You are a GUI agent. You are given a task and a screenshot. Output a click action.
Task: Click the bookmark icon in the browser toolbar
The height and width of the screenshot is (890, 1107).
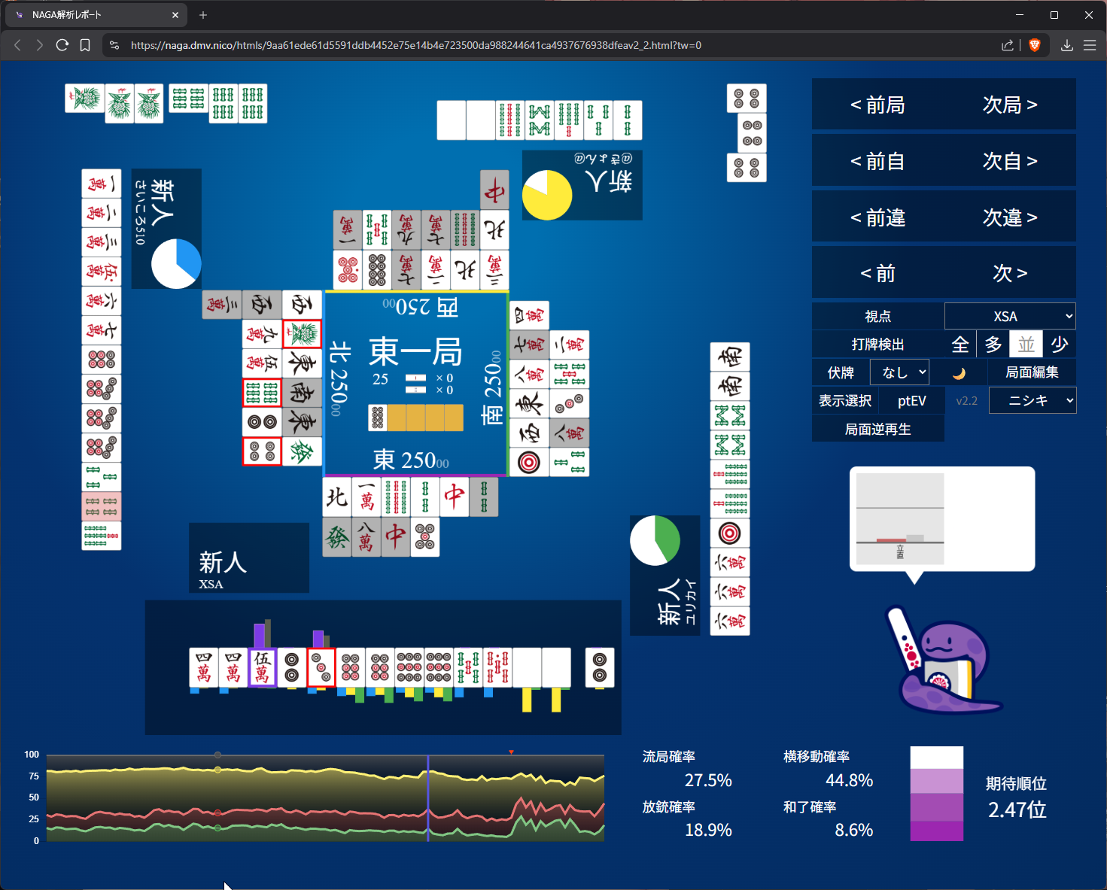tap(85, 45)
